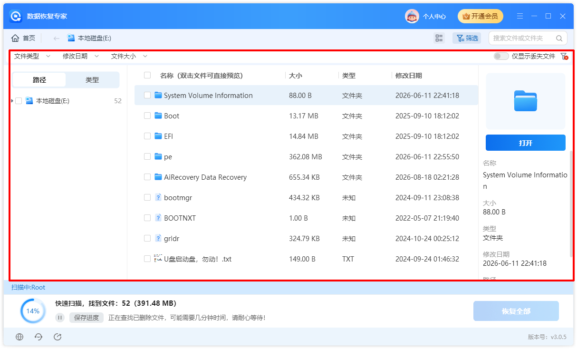Screen dimensions: 577x349
Task: Check the System Volume Information checkbox
Action: 147,95
